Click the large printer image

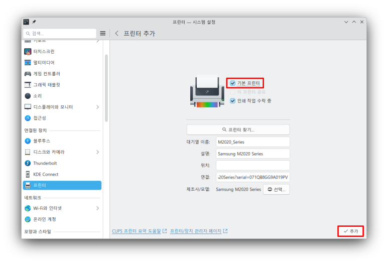207,91
